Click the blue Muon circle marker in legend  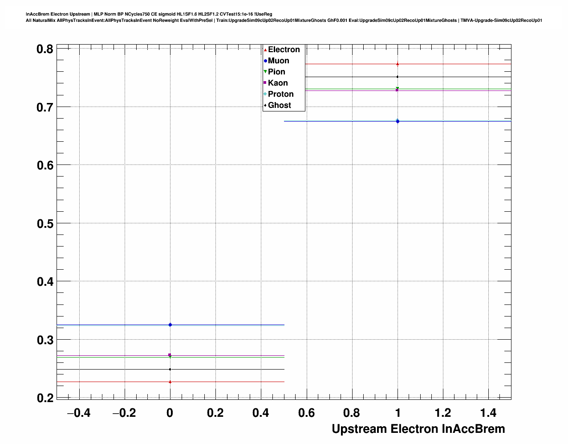click(x=265, y=61)
